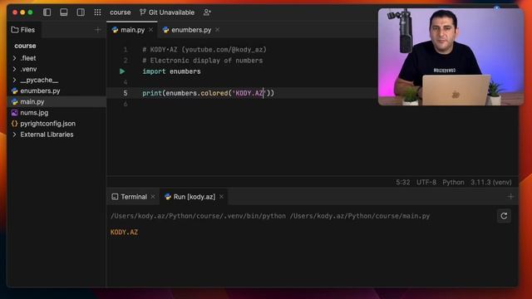Toggle the left sidebar panel icon
Viewport: 532px width, 299px height.
[x=47, y=12]
